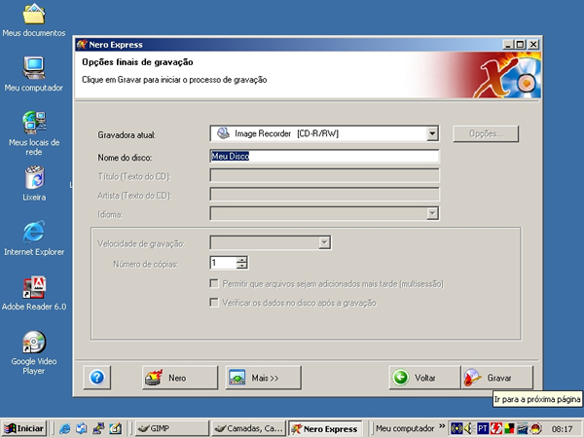Screen dimensions: 584x438
Task: Click the Número de cópias number box
Action: (223, 263)
